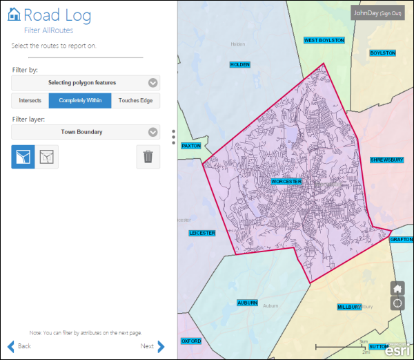Screen dimensions: 414x360
Task: Go to the Next page
Action: [x=147, y=346]
